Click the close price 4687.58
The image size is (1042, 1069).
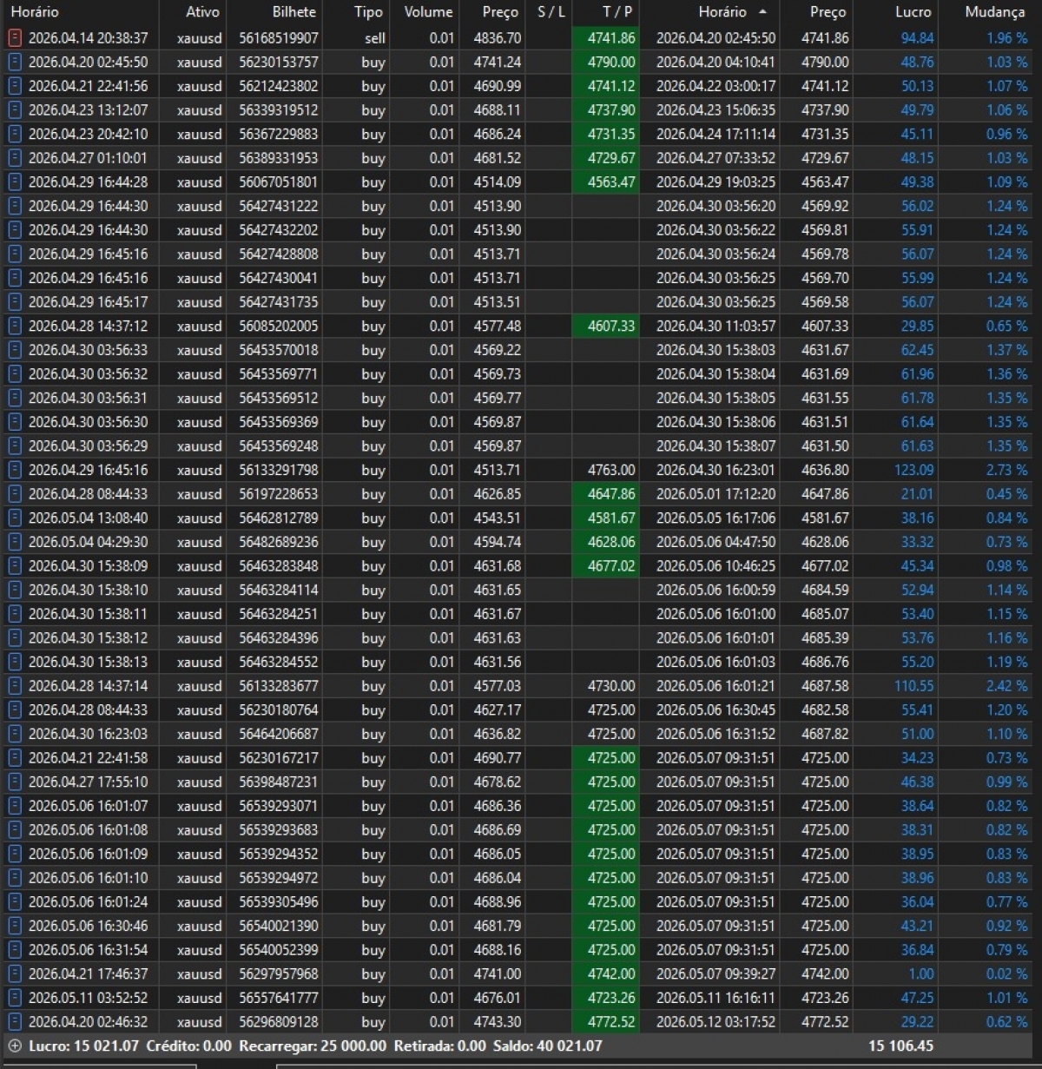(825, 686)
